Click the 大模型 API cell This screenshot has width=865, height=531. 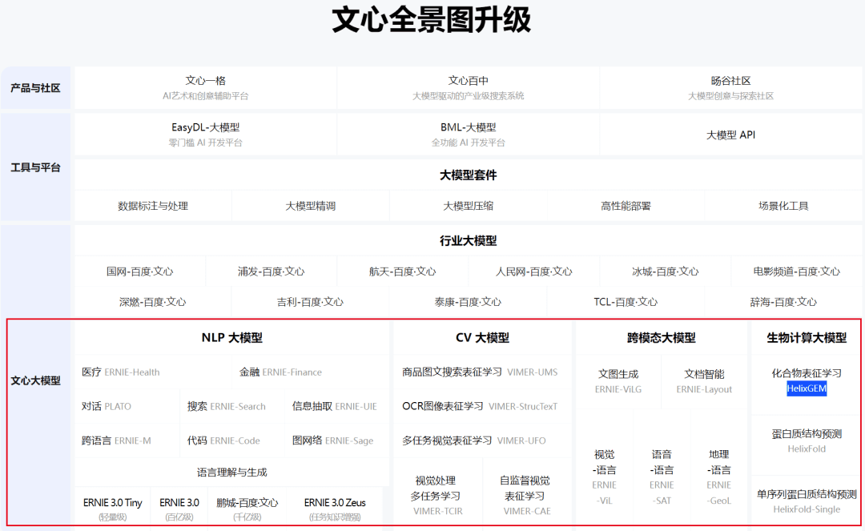(730, 135)
